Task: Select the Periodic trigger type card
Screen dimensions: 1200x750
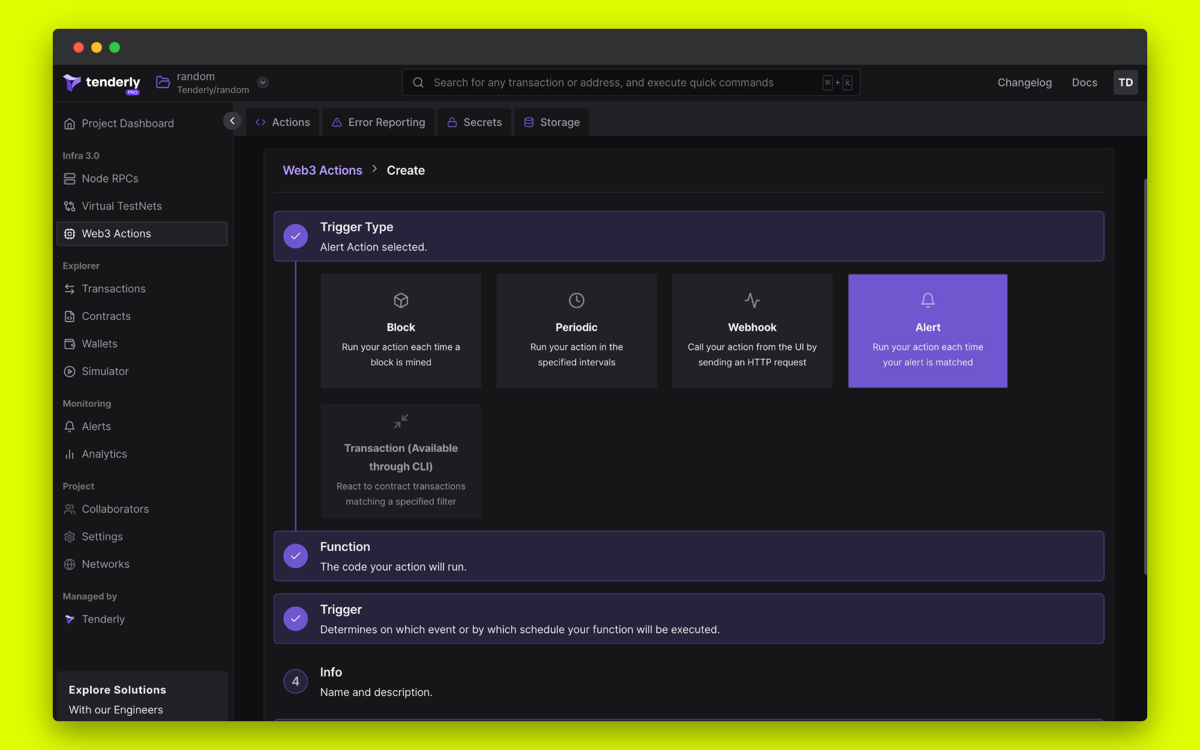Action: 576,331
